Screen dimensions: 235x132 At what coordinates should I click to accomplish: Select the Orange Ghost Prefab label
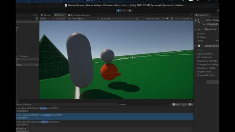(x=208, y=65)
